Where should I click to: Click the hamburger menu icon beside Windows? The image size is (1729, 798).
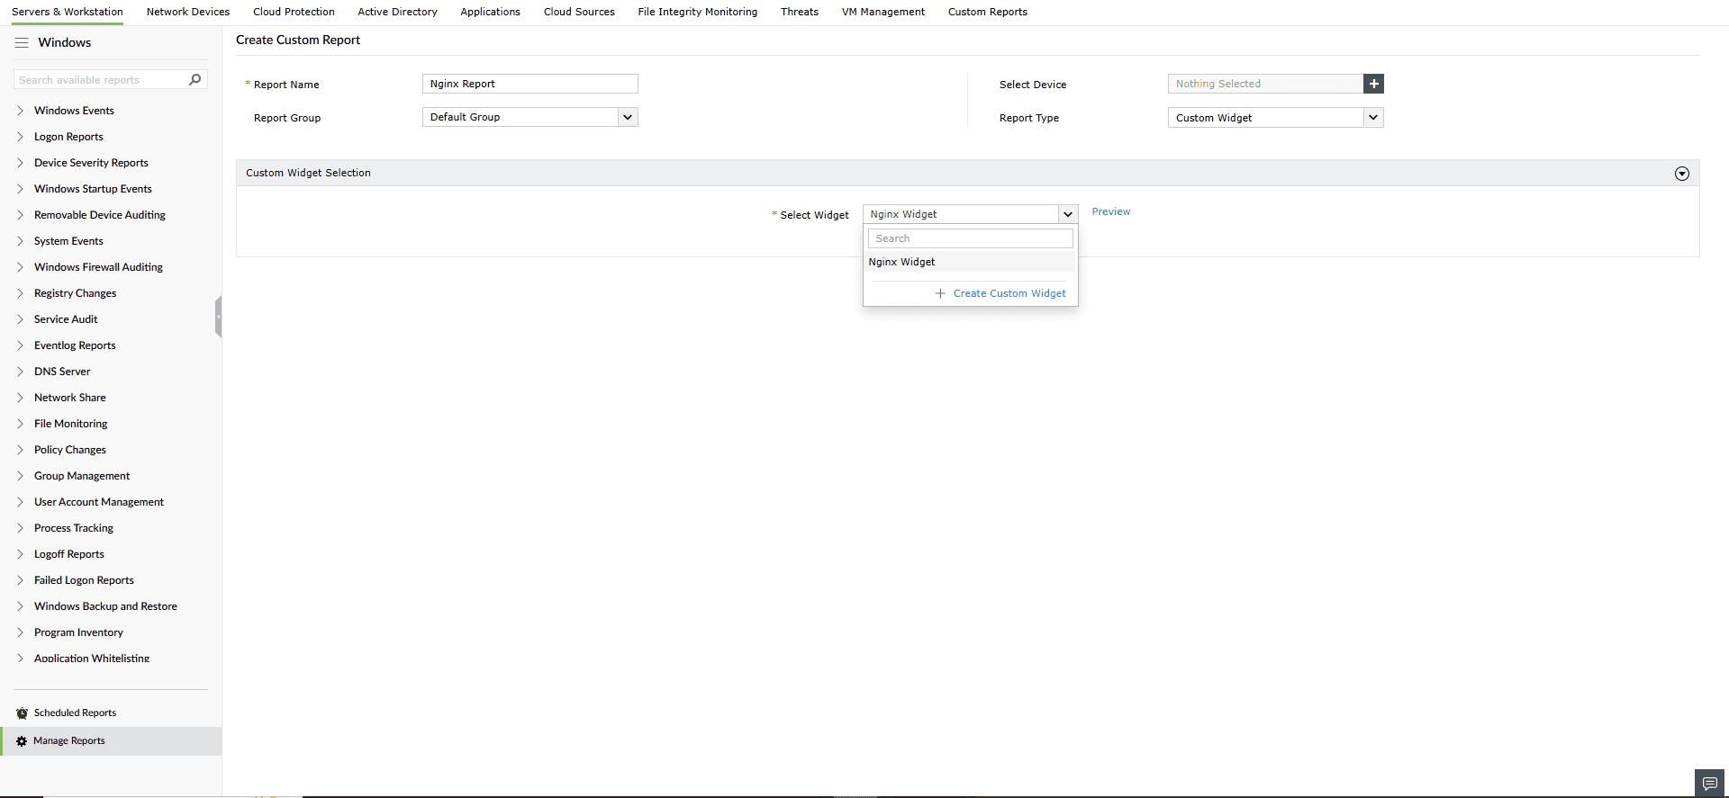[x=22, y=42]
